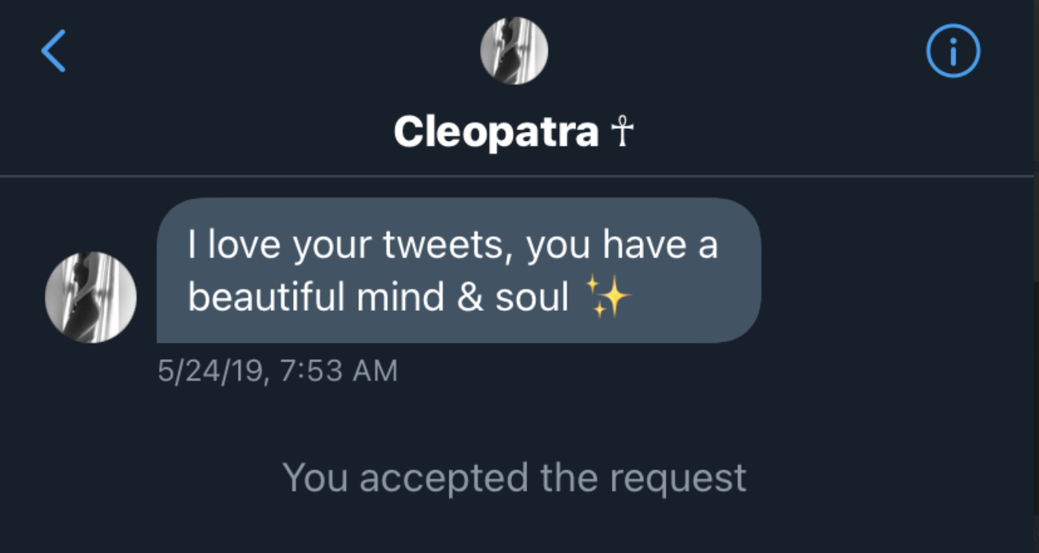1039x553 pixels.
Task: Tap Cleopatra's avatar in the header
Action: click(x=514, y=51)
